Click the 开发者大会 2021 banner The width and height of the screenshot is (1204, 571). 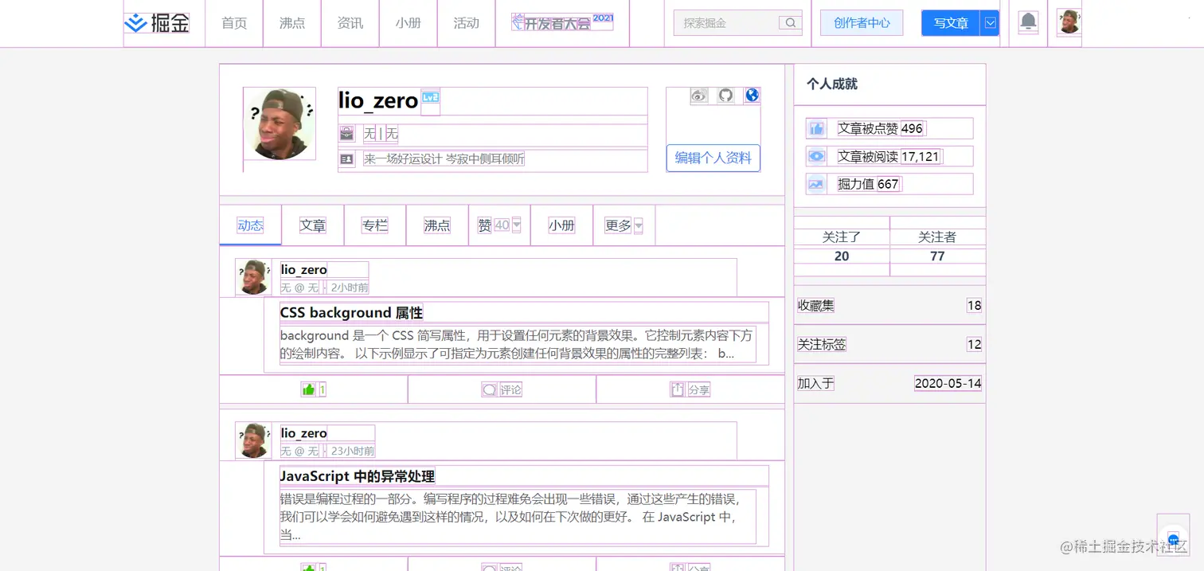(x=562, y=22)
